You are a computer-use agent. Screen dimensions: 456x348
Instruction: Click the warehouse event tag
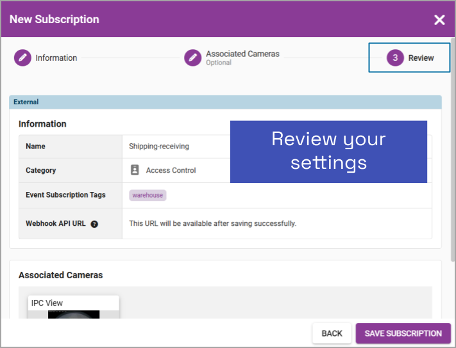point(148,195)
